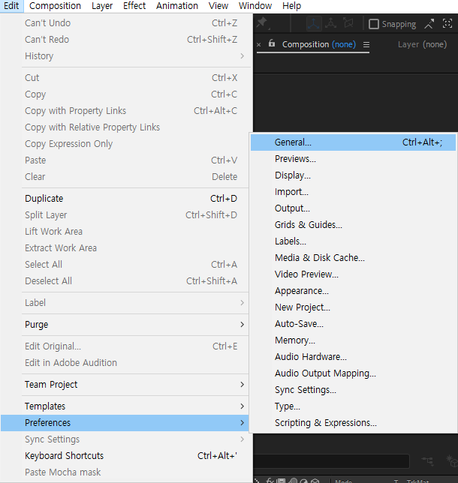The image size is (458, 483).
Task: Open New Project... preferences
Action: click(x=353, y=307)
